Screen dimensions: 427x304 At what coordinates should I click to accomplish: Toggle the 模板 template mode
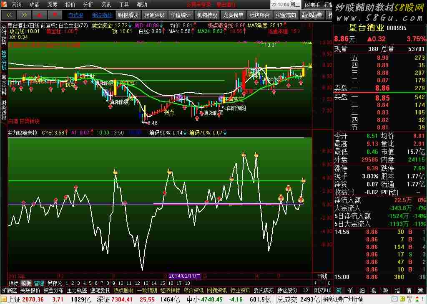26,283
